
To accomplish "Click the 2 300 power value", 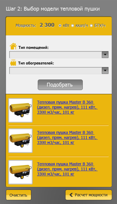I will coord(47,25).
